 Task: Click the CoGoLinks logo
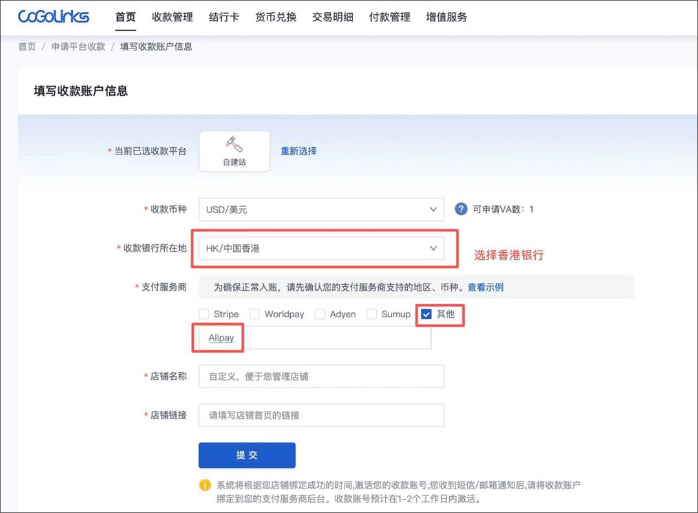pos(54,17)
